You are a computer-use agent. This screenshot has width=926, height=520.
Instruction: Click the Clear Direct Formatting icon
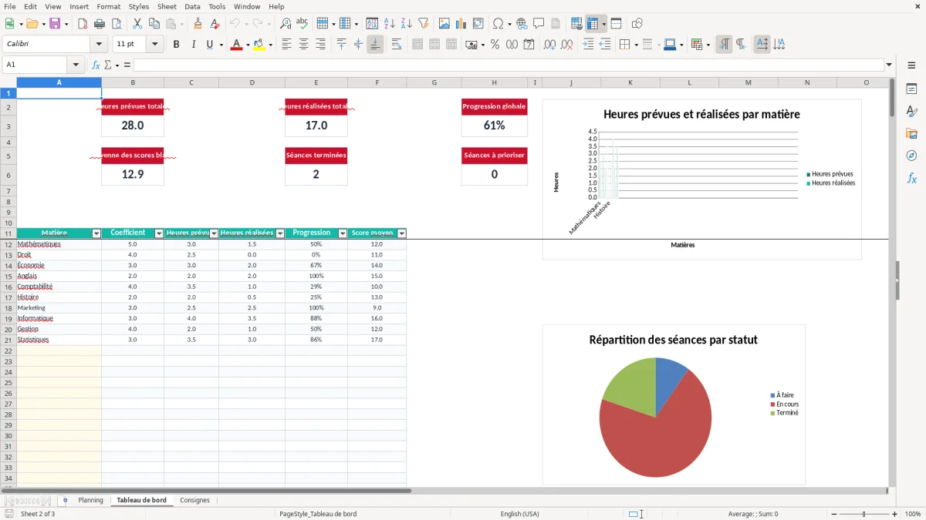215,24
